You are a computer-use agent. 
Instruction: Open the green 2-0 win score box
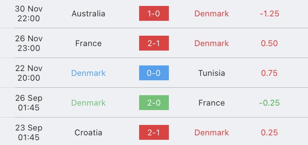pos(154,103)
